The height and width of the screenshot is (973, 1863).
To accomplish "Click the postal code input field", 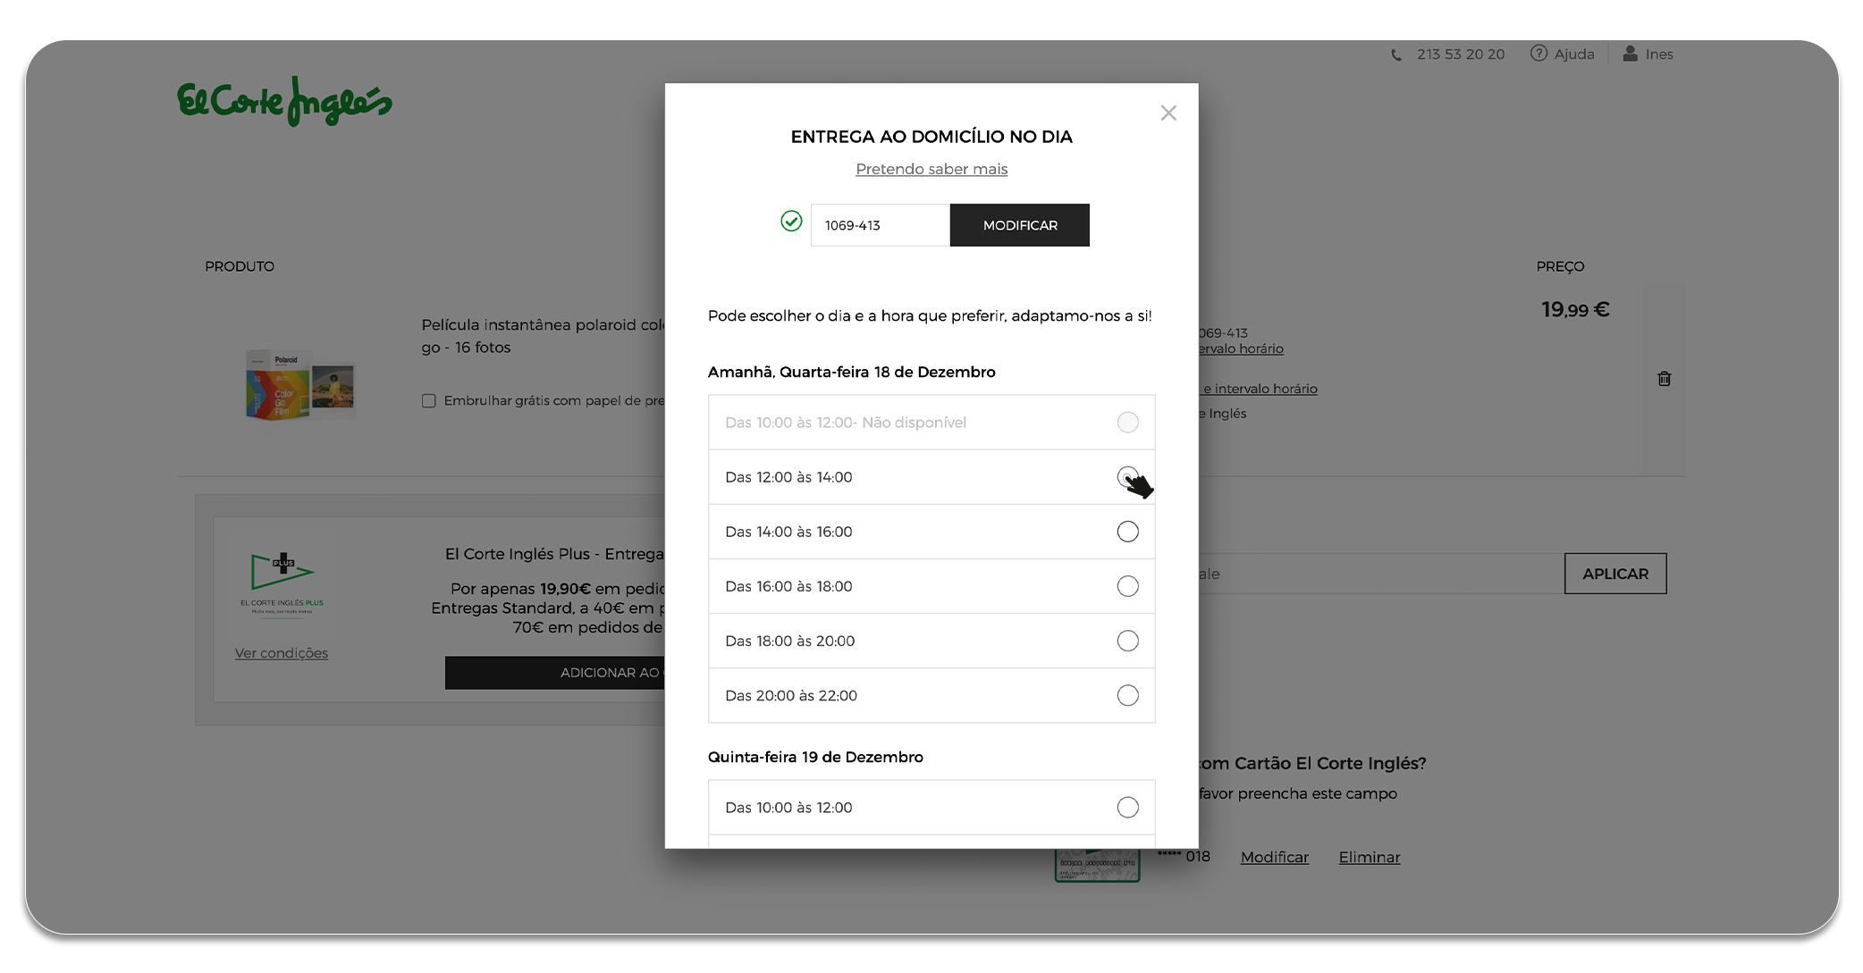I will point(880,225).
